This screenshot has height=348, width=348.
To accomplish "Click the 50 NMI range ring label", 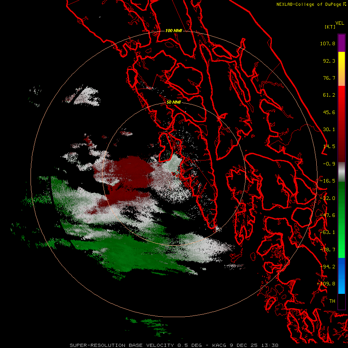I will (x=174, y=102).
